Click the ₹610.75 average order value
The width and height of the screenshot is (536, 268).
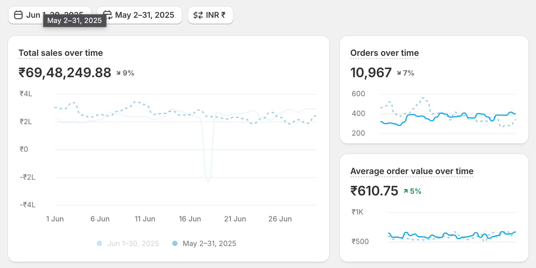click(x=374, y=191)
